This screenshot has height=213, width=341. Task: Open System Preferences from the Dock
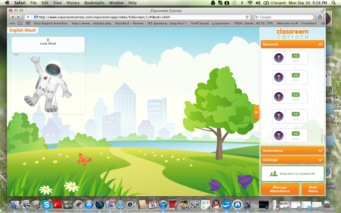[195, 204]
